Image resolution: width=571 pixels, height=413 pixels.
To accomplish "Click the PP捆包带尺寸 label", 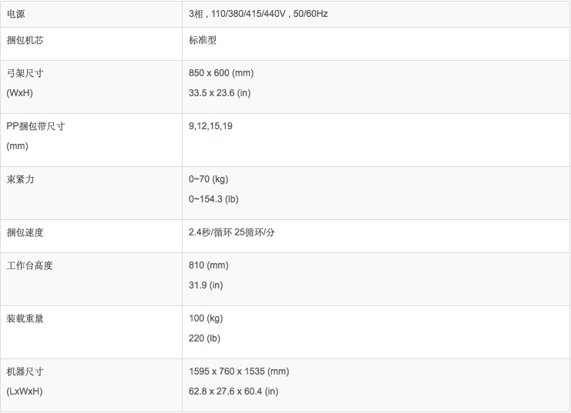I will (x=35, y=126).
